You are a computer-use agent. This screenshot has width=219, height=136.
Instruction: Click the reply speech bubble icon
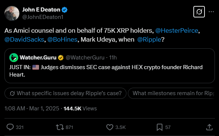10,127
